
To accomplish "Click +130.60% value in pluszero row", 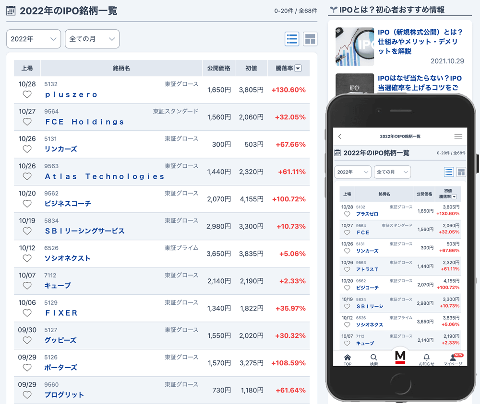I will click(x=288, y=90).
